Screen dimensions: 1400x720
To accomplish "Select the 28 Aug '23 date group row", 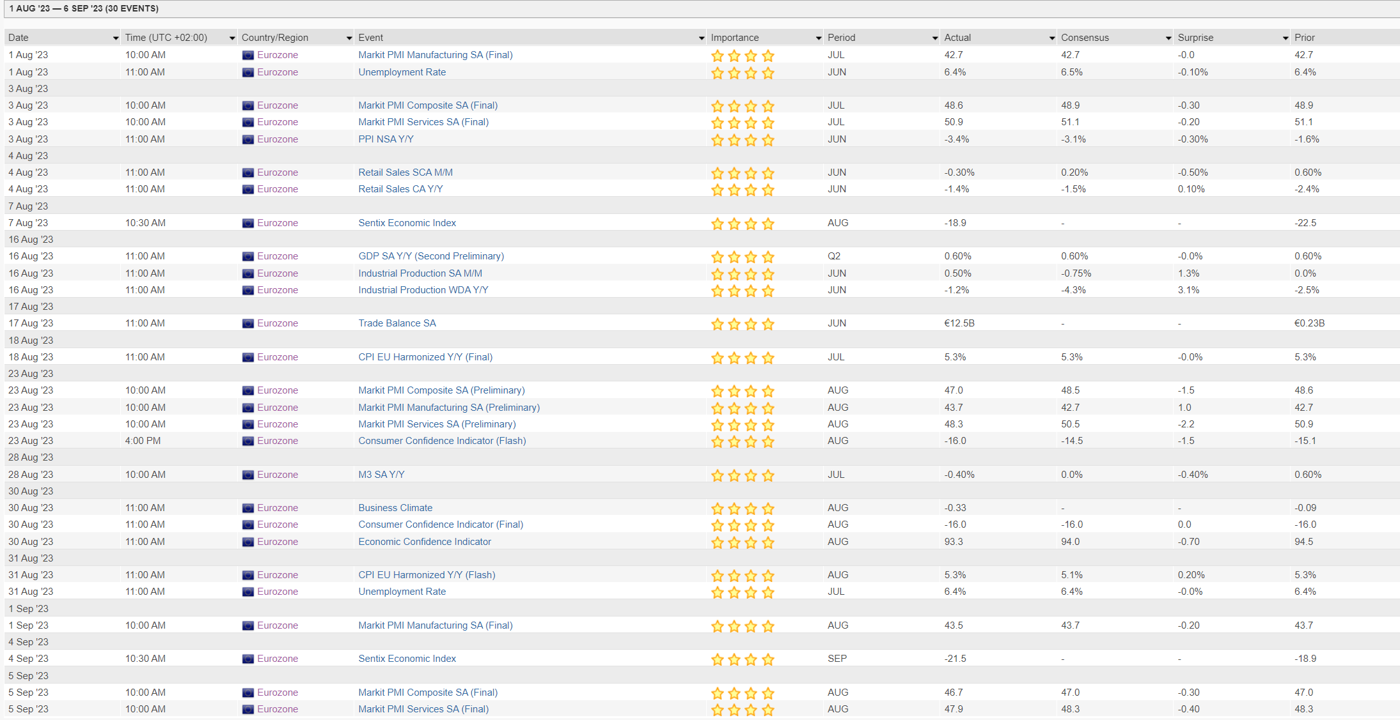I will coord(31,457).
